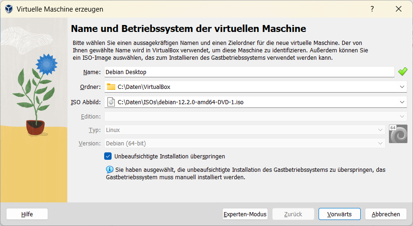Click the green checkmark next to Name

[402, 71]
